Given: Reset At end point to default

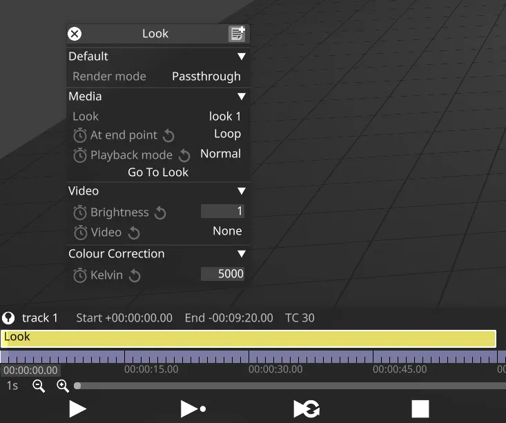Looking at the screenshot, I should [168, 135].
